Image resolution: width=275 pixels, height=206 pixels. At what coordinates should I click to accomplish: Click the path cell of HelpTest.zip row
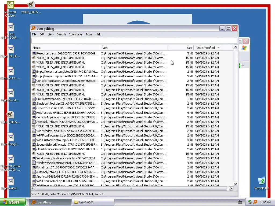(133, 113)
